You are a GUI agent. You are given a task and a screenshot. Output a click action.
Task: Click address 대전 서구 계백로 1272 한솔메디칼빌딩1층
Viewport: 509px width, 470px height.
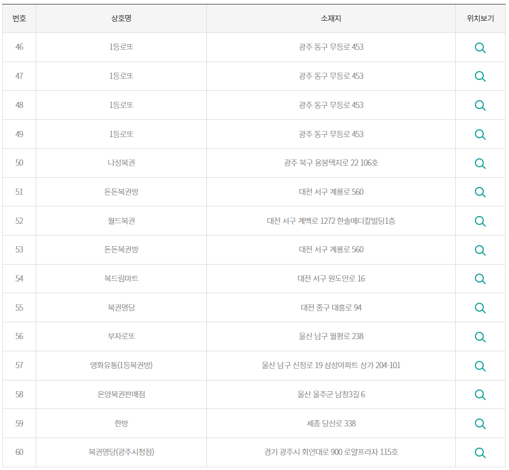click(331, 221)
